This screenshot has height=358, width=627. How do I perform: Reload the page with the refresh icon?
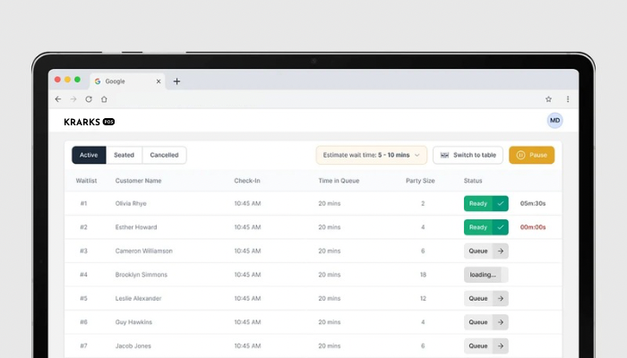click(x=89, y=99)
